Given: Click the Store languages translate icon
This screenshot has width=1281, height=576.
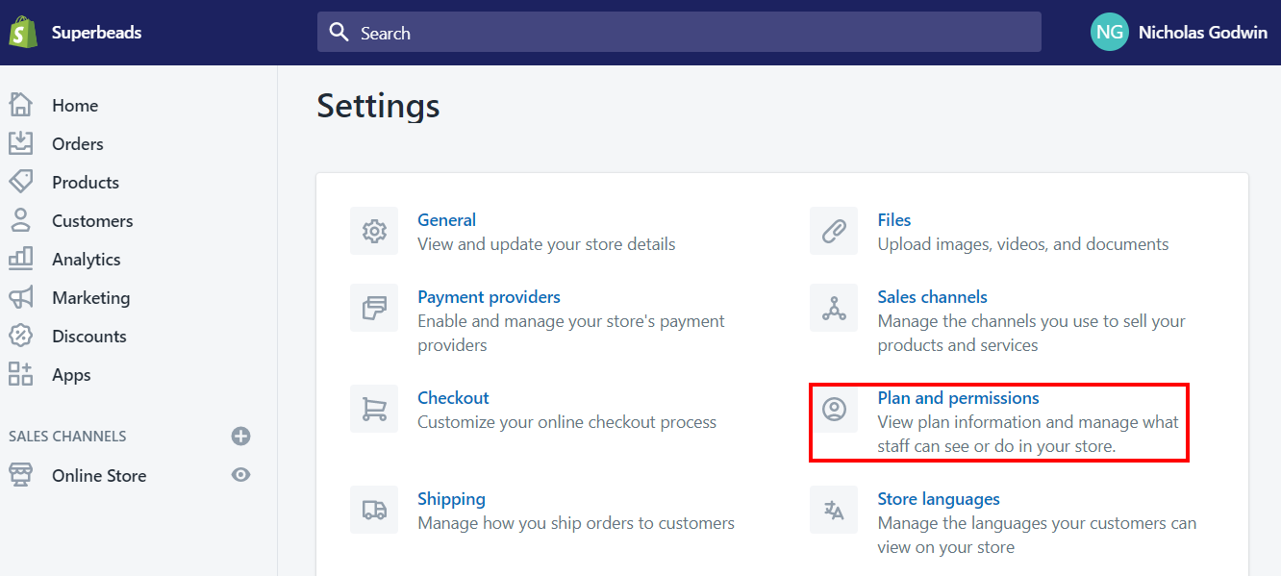Looking at the screenshot, I should [x=834, y=510].
